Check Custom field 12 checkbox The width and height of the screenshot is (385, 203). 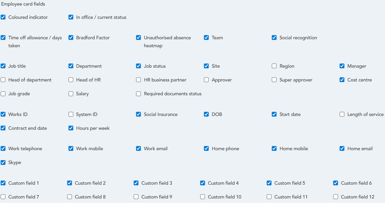336,197
